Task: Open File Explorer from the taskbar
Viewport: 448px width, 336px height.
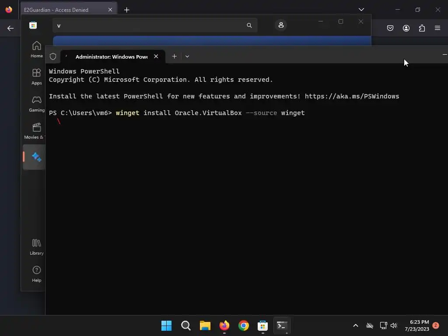Action: tap(205, 325)
